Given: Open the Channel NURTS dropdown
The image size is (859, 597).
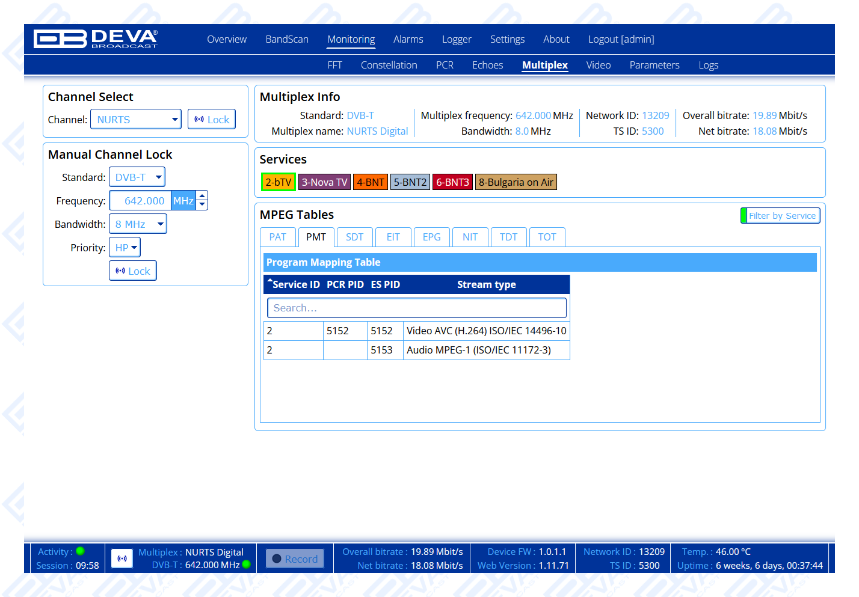Looking at the screenshot, I should pos(136,120).
